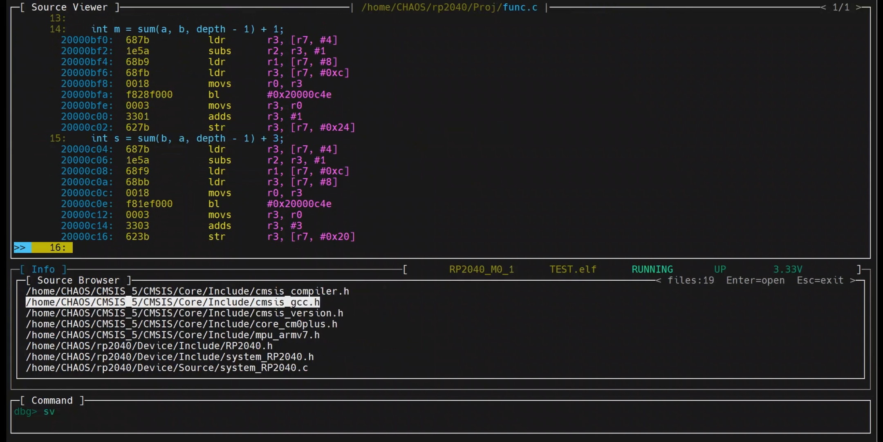This screenshot has width=883, height=442.
Task: Open system_RP2040.c source file
Action: (x=167, y=368)
